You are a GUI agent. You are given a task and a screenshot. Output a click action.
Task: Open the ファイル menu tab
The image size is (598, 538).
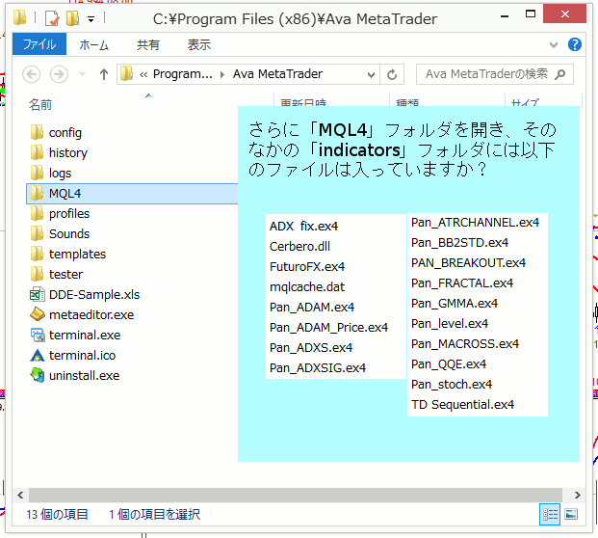coord(39,44)
